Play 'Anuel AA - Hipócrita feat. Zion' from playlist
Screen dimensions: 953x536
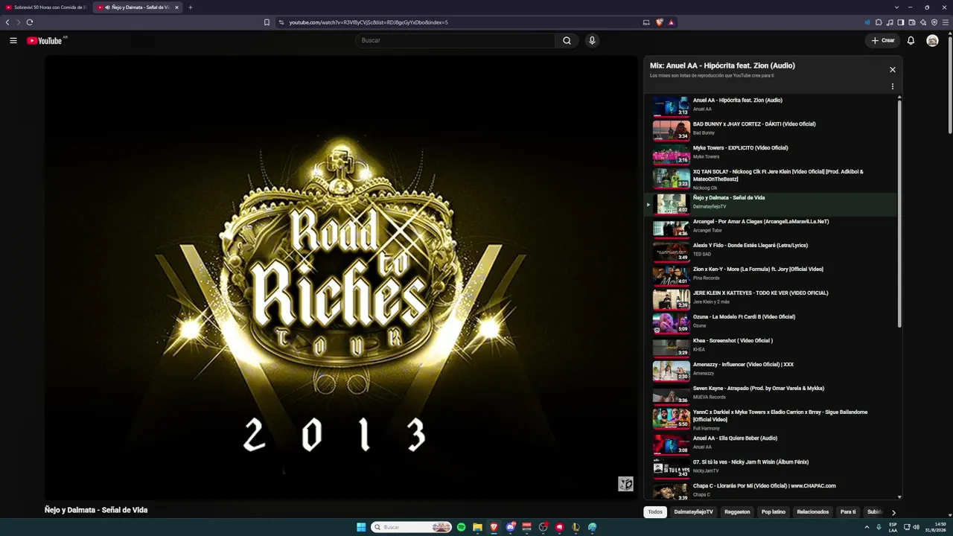coord(771,106)
